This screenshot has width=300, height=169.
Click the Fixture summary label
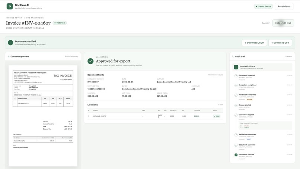pos(71,56)
